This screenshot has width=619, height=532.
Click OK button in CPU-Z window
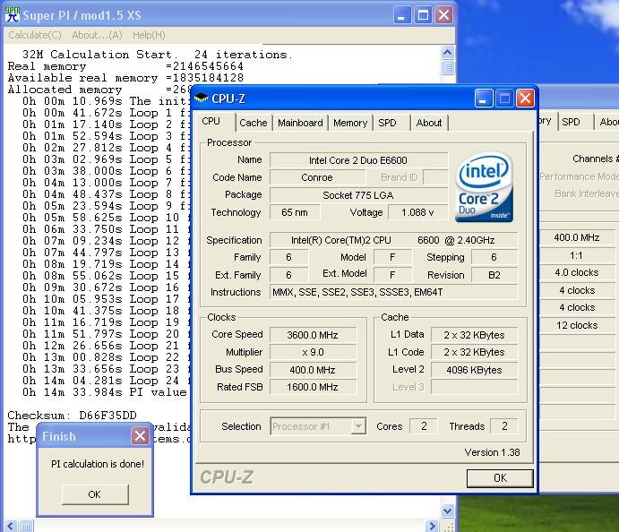point(500,478)
